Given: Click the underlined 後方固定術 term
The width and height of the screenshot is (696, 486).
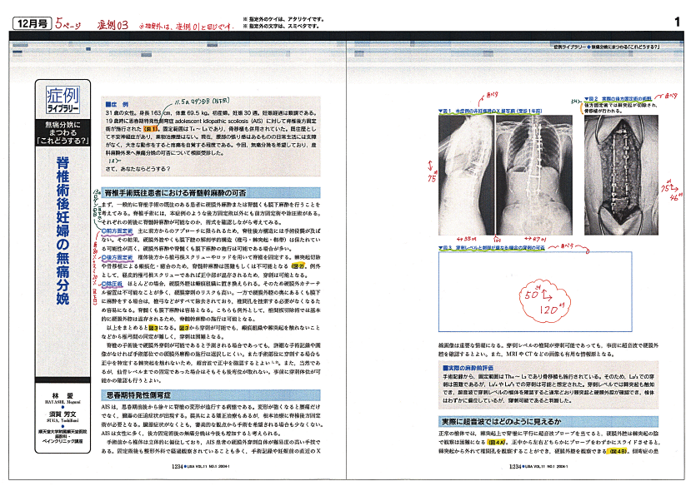Looking at the screenshot, I should point(120,258).
